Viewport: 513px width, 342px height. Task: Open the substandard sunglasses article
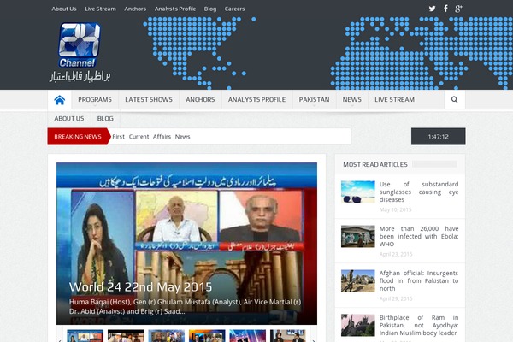419,192
